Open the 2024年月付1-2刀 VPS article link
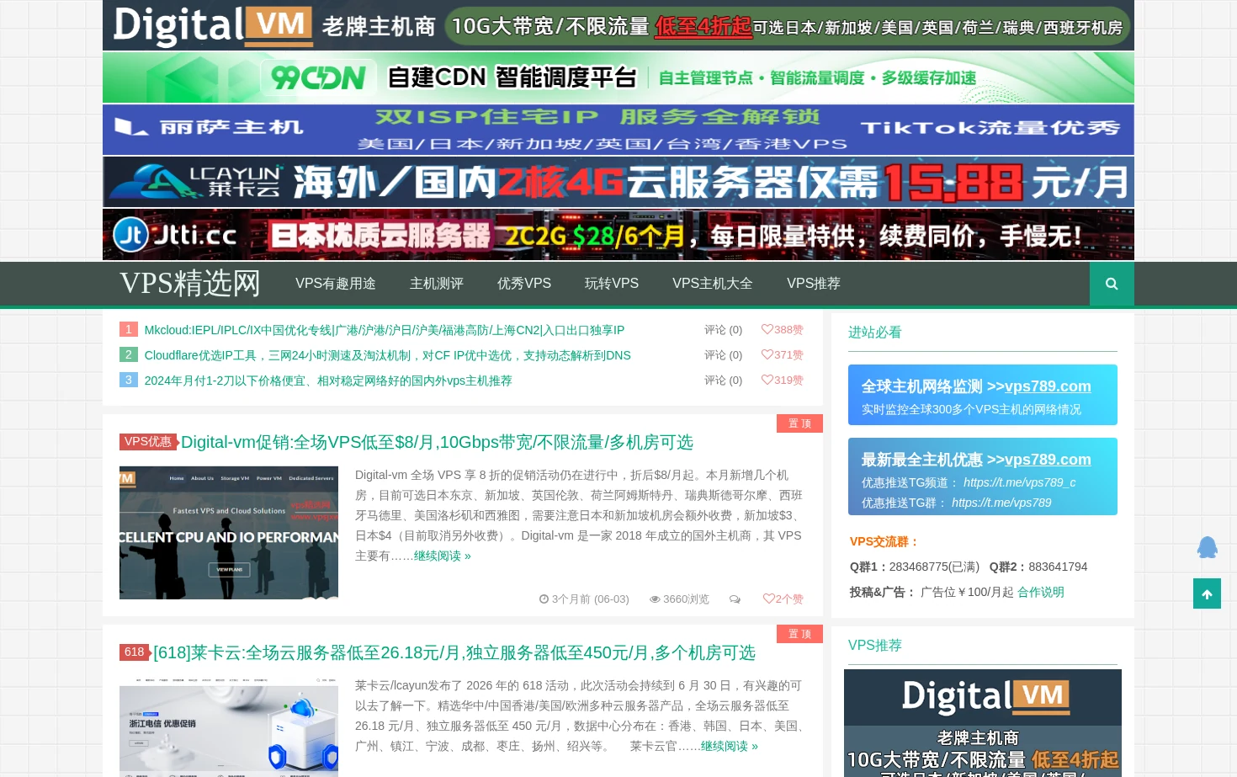The height and width of the screenshot is (777, 1237). point(328,381)
